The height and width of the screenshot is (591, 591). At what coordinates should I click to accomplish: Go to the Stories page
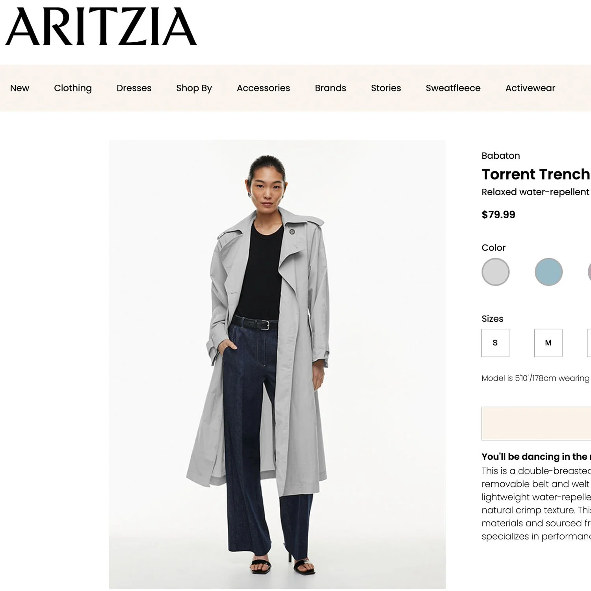(386, 88)
